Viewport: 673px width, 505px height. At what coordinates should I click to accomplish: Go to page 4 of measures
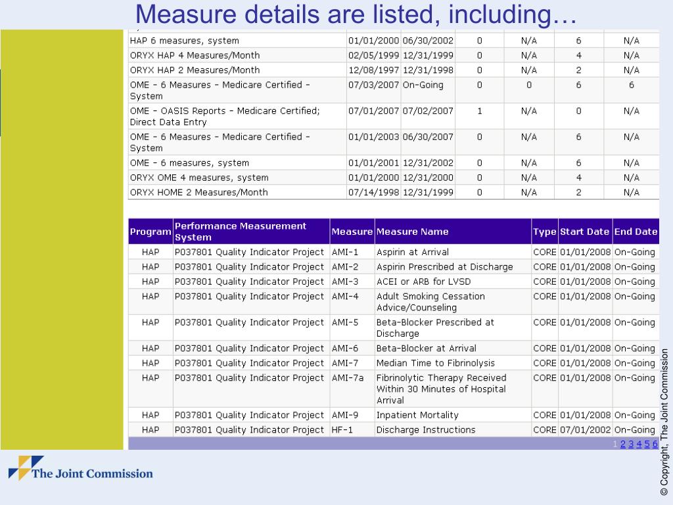tap(639, 444)
